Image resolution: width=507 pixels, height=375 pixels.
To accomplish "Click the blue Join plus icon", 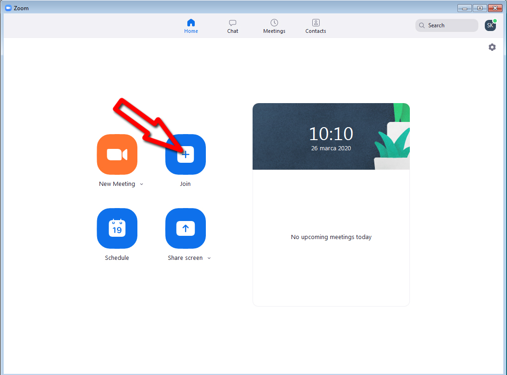I will [185, 154].
